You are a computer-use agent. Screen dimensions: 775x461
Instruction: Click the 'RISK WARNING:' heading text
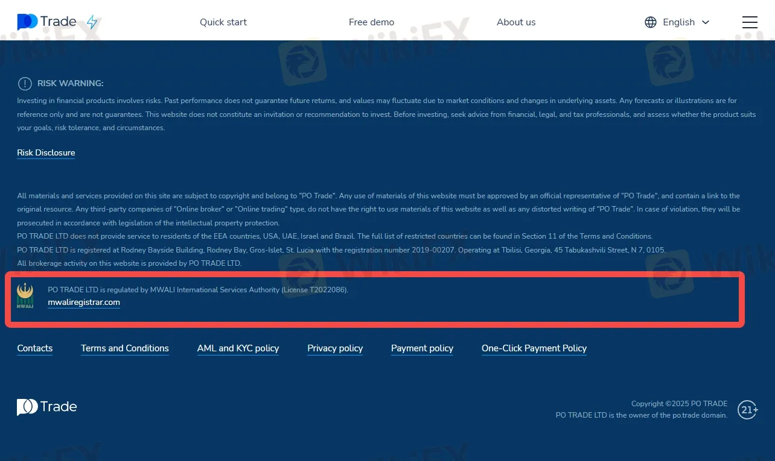[x=71, y=83]
